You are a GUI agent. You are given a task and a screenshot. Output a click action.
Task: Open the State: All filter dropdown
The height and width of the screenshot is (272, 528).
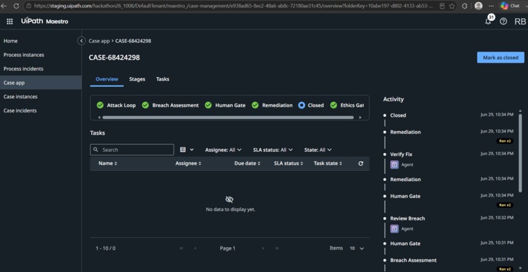click(318, 150)
